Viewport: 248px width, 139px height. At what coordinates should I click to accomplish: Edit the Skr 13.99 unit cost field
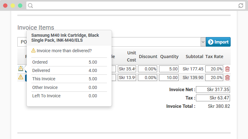127,78
